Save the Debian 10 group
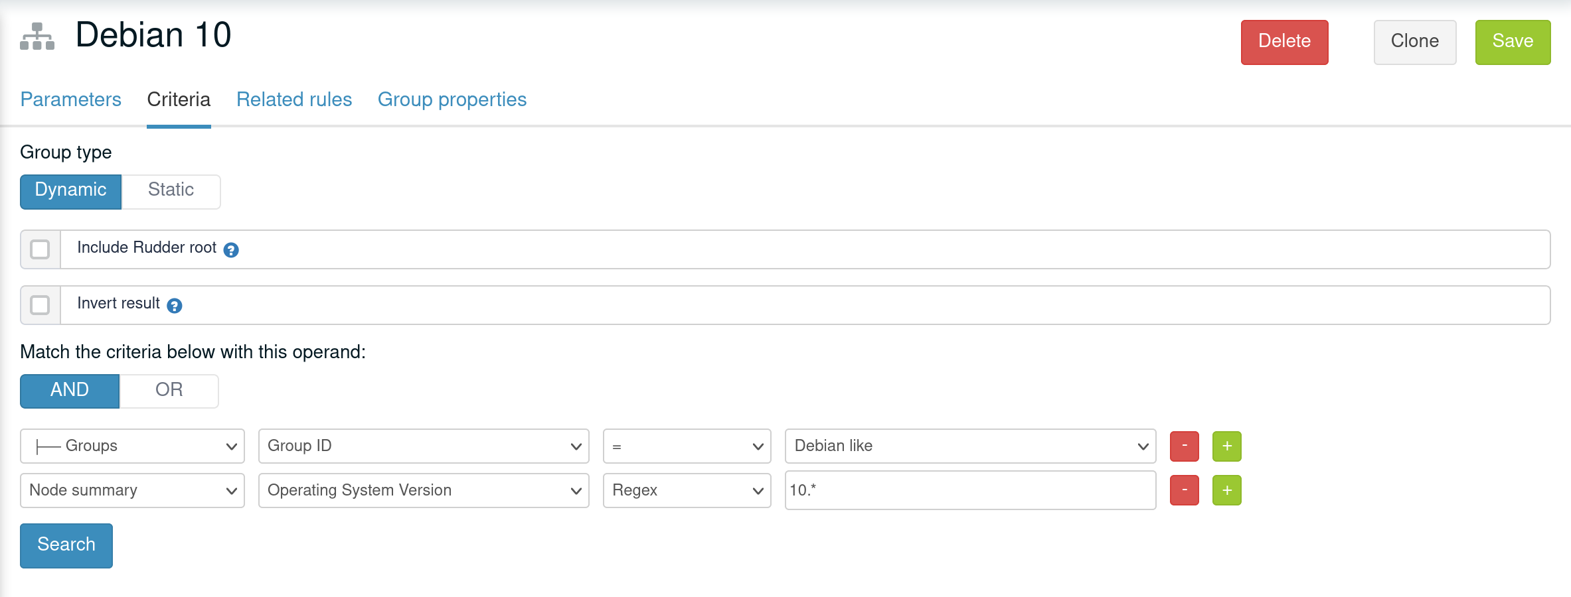The image size is (1571, 597). (x=1513, y=41)
